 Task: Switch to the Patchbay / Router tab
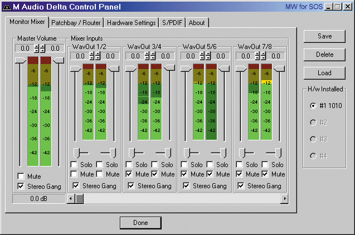[75, 23]
